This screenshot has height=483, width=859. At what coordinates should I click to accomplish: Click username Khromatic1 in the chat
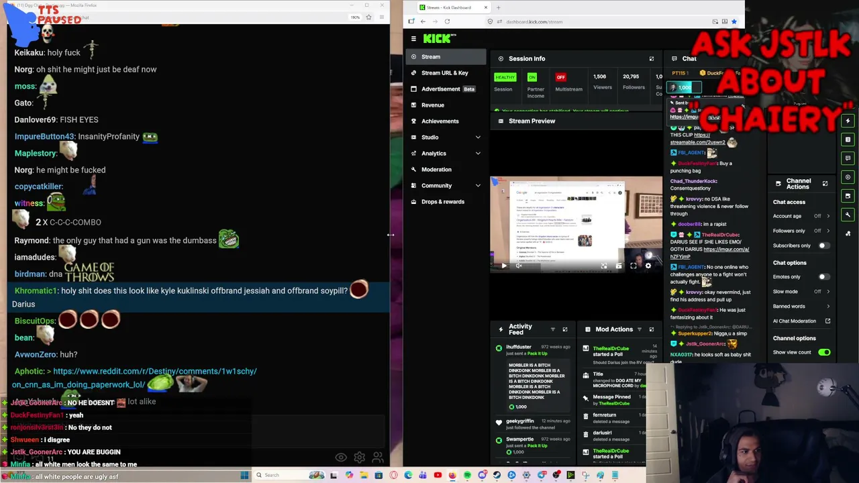click(36, 291)
